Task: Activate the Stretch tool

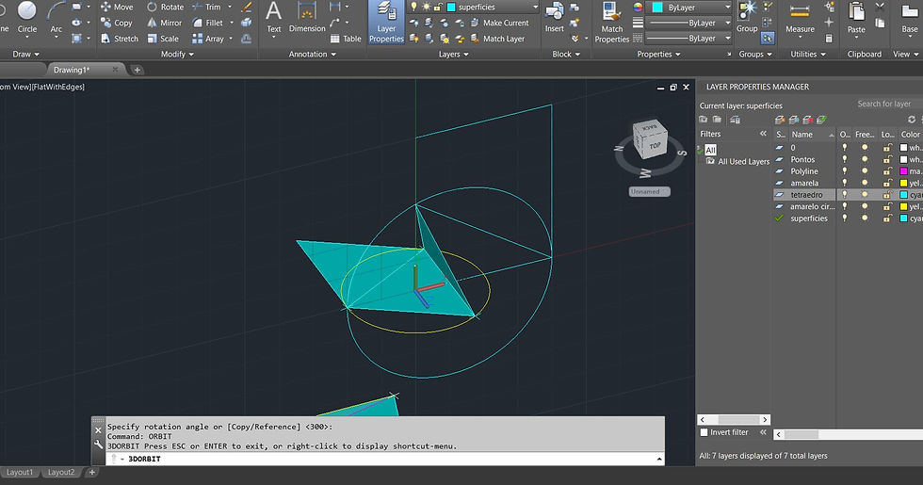Action: (x=120, y=39)
